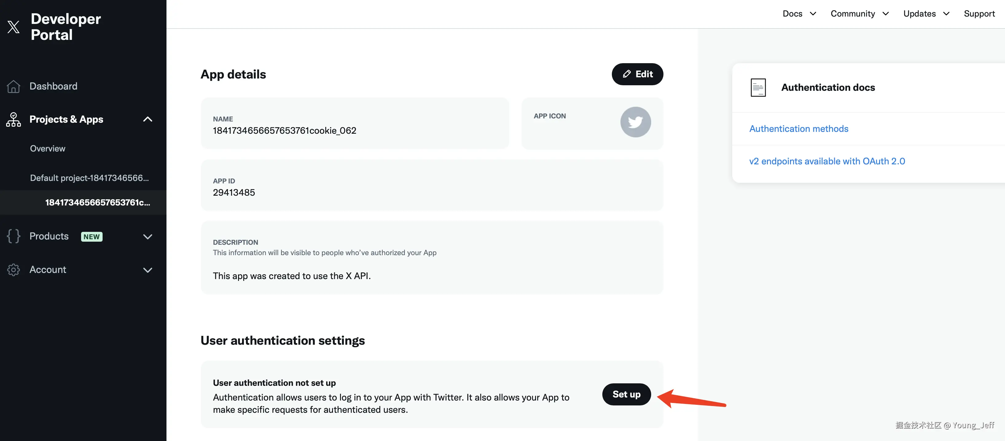Open the Updates dropdown menu
Screen dimensions: 1005x441
(x=926, y=13)
